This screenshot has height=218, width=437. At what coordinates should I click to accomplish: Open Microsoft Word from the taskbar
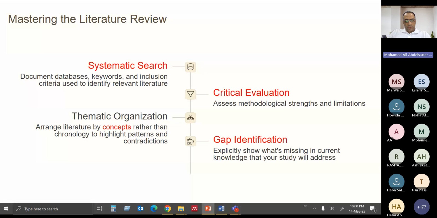click(x=222, y=209)
